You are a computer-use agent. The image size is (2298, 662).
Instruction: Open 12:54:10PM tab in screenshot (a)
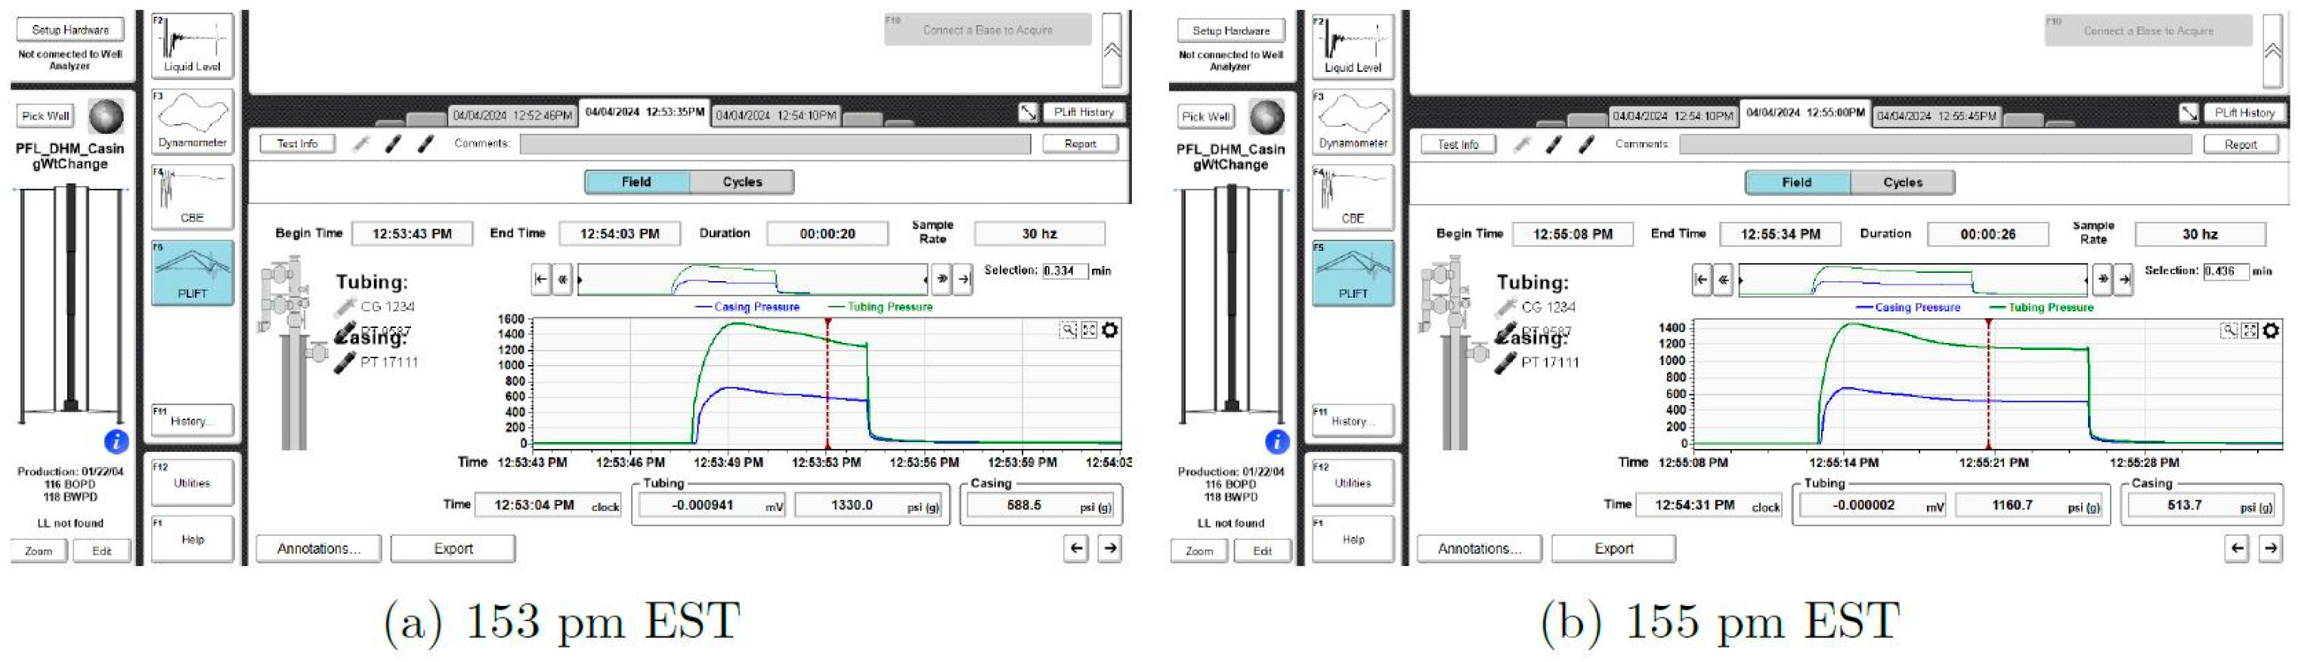pyautogui.click(x=776, y=116)
